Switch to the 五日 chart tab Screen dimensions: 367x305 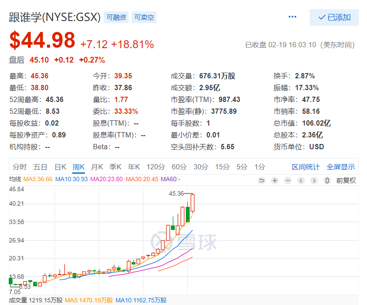[40, 167]
